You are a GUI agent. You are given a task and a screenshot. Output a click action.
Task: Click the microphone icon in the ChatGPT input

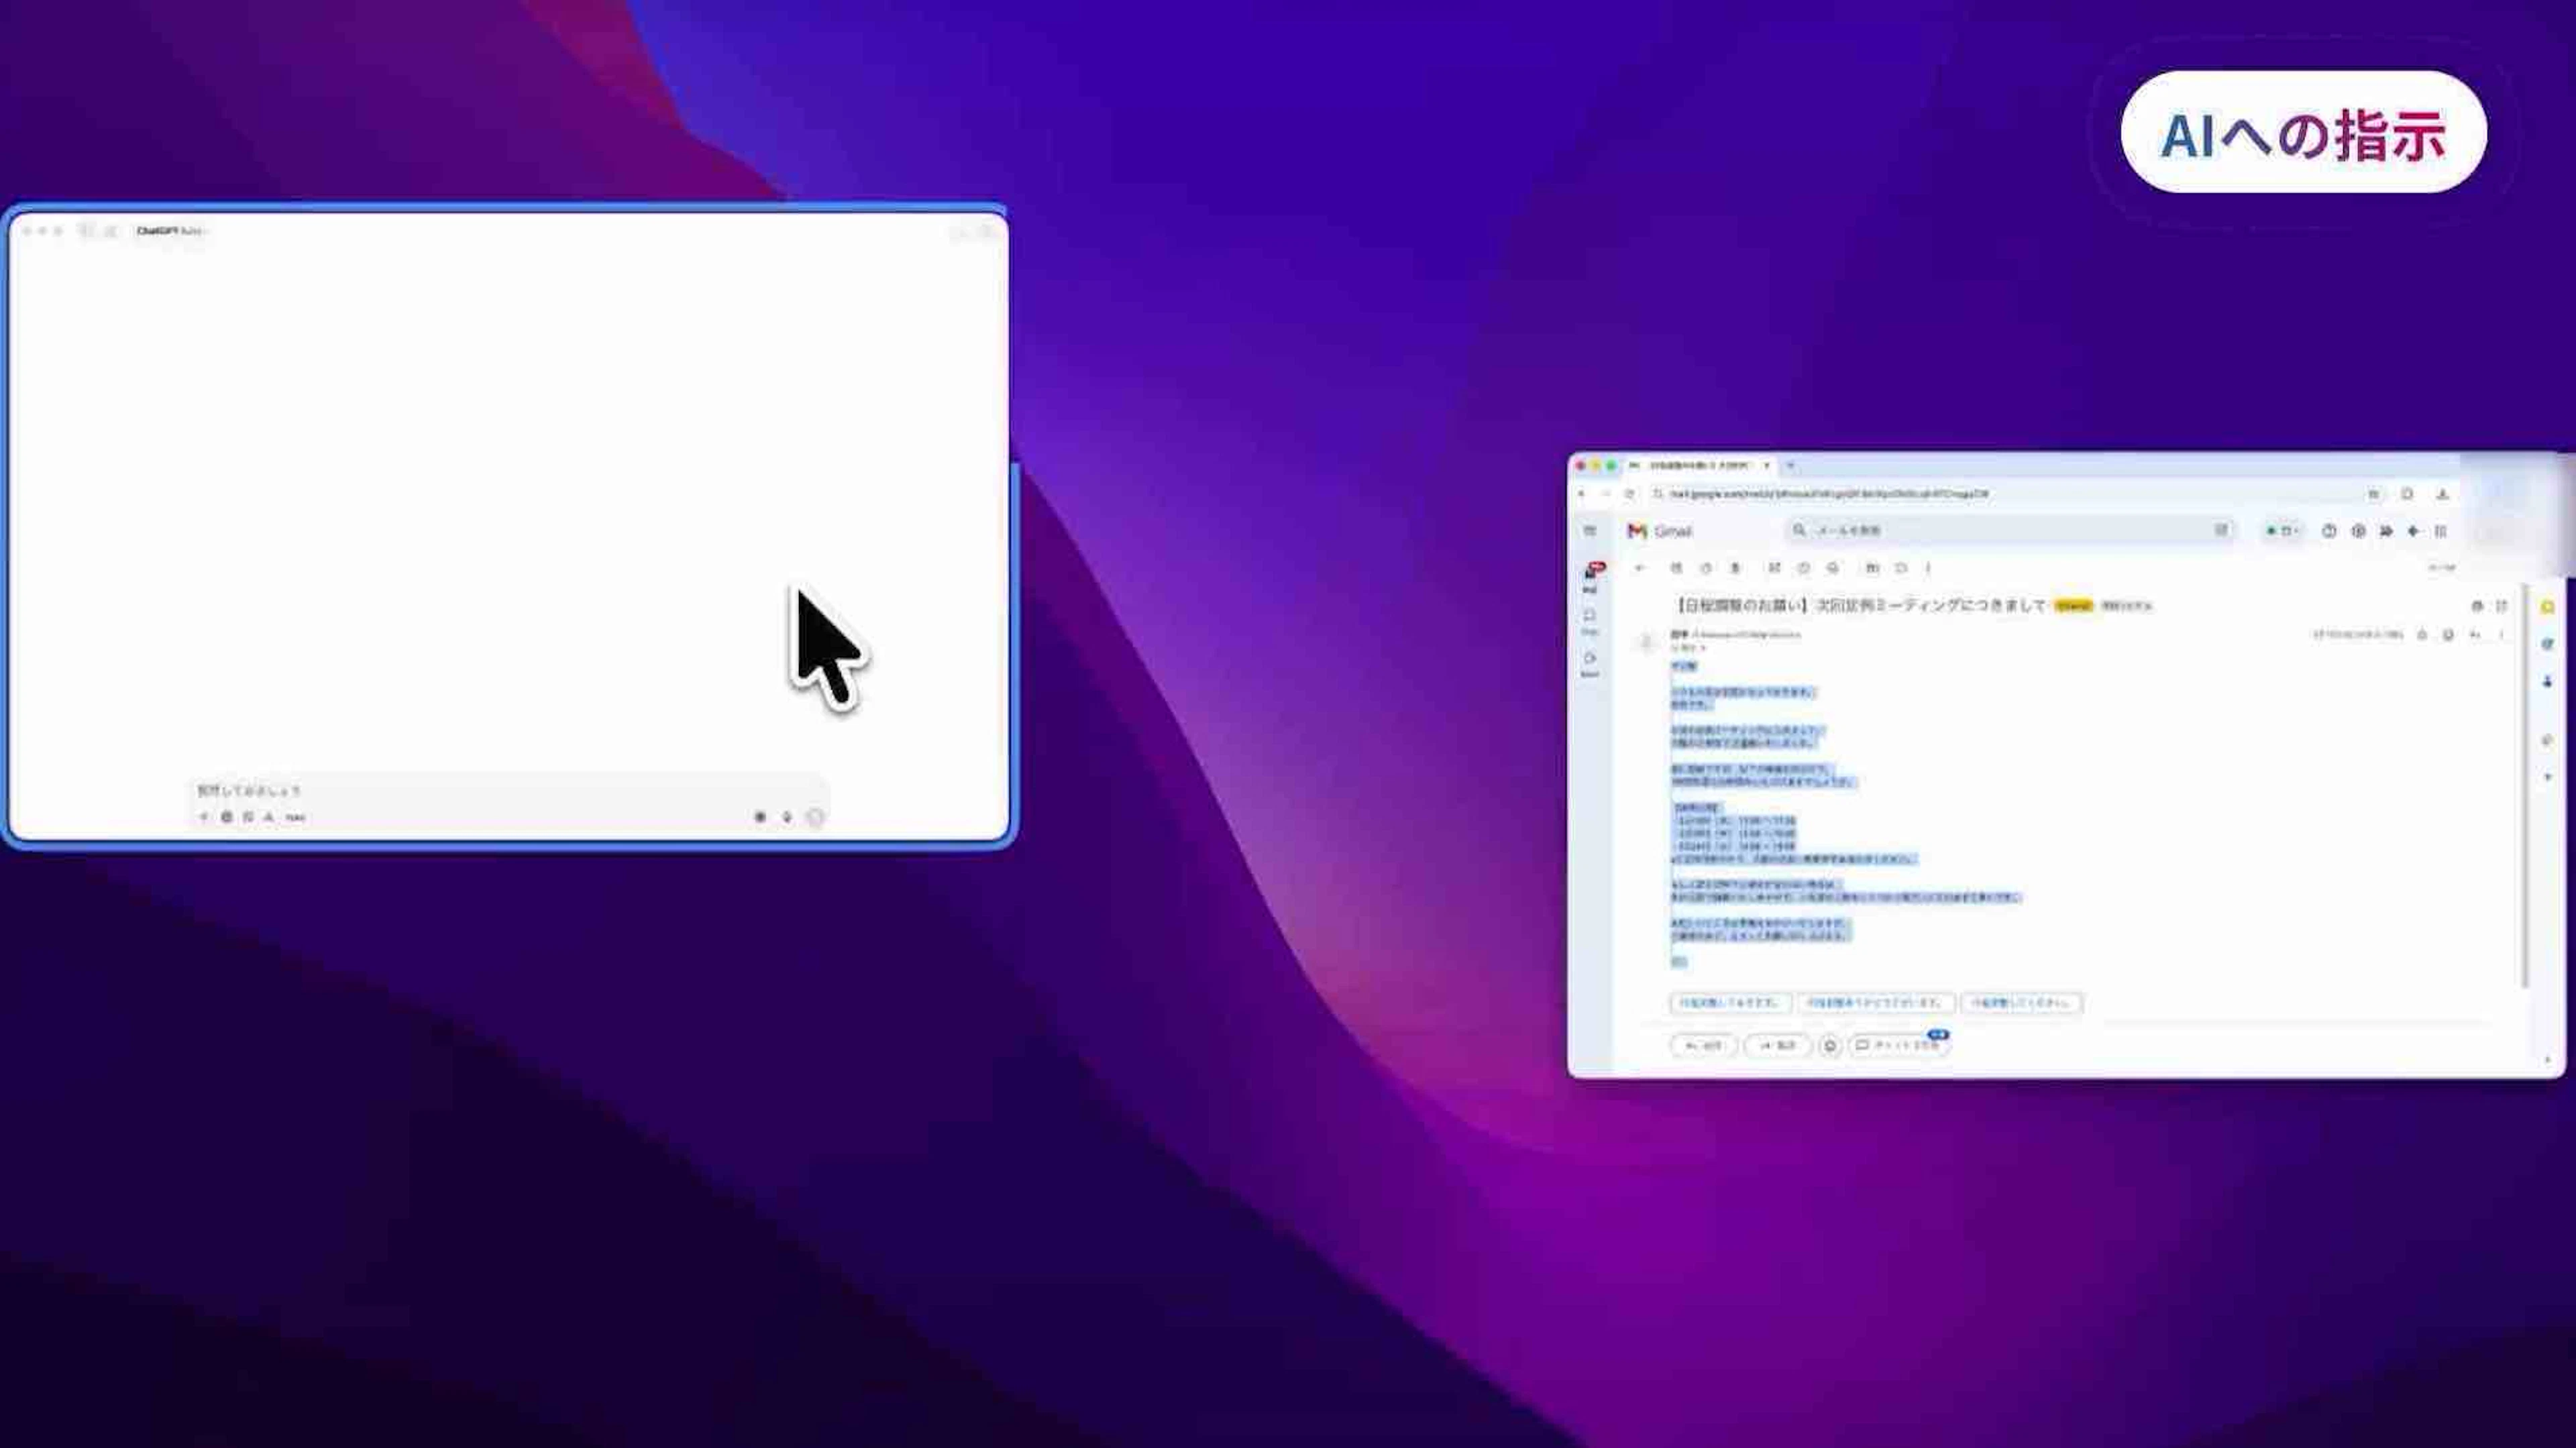pos(787,817)
